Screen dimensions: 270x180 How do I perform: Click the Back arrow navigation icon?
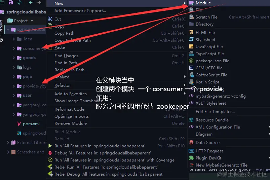[31, 2]
